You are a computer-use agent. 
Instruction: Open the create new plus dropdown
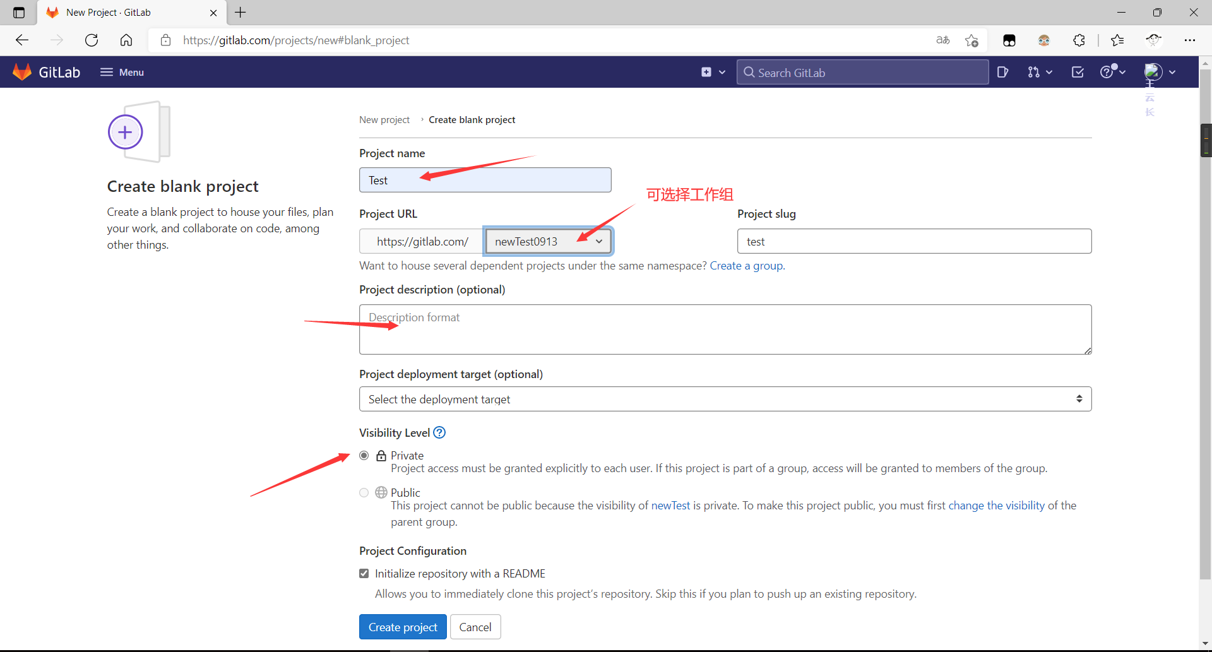713,72
